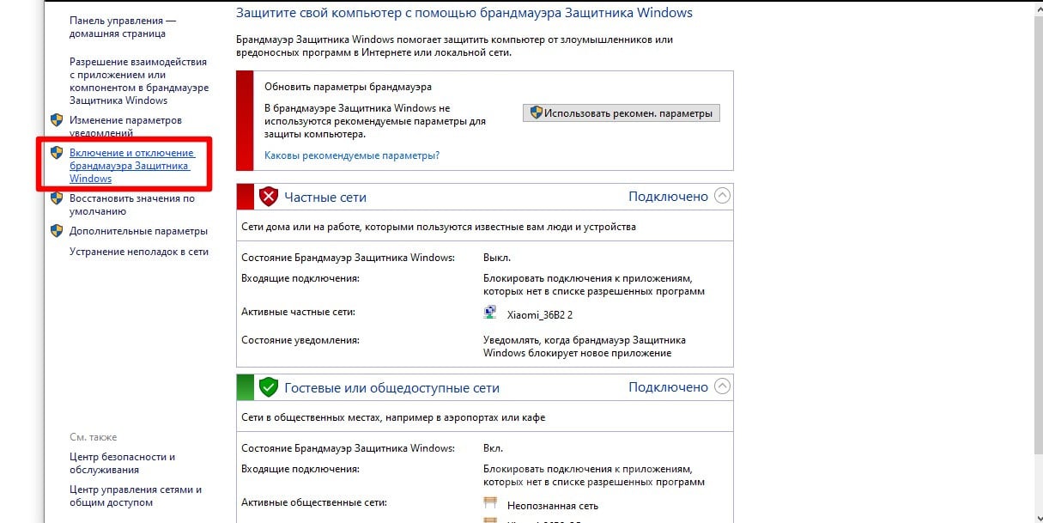Open Дополнительные параметры link

point(138,231)
